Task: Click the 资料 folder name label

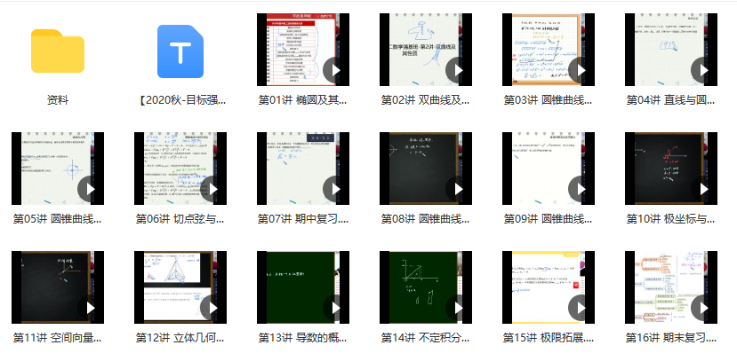Action: pyautogui.click(x=58, y=100)
